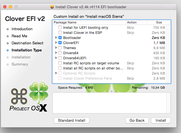The image size is (181, 133).
Task: Expand the Drivers64 disclosure triangle
Action: click(56, 53)
